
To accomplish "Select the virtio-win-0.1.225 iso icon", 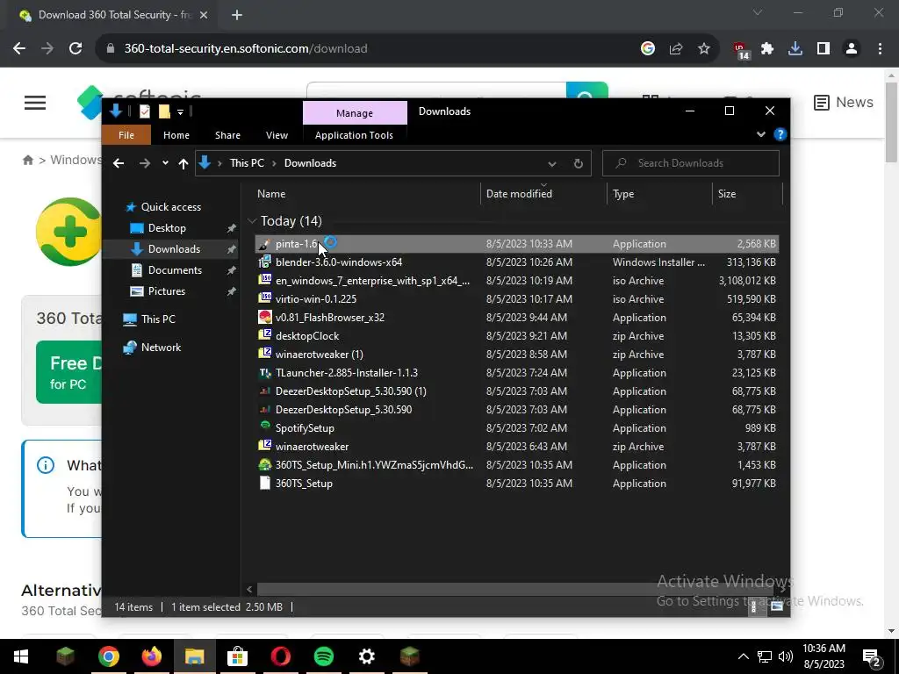I will coord(264,299).
